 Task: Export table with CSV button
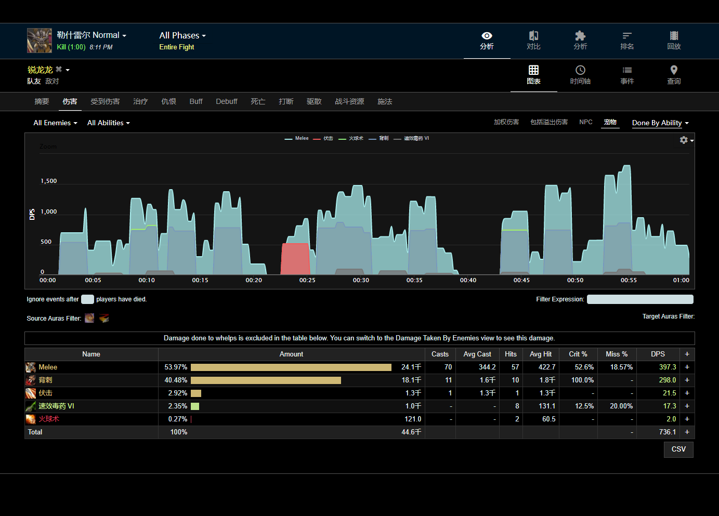(678, 449)
